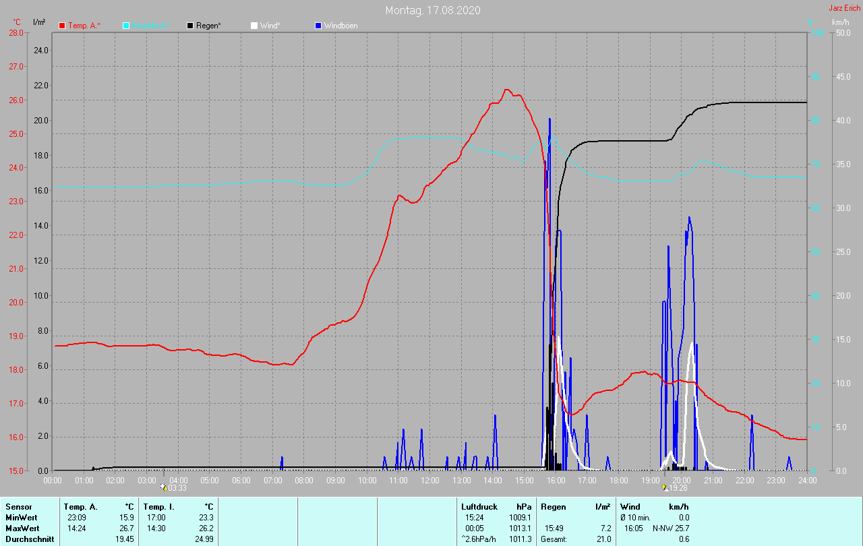Click the white Wind* legend swatch
Viewport: 863px width, 546px height.
click(x=254, y=26)
